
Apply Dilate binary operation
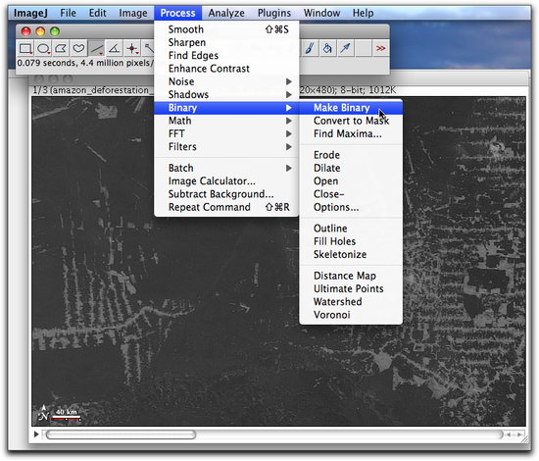351,169
